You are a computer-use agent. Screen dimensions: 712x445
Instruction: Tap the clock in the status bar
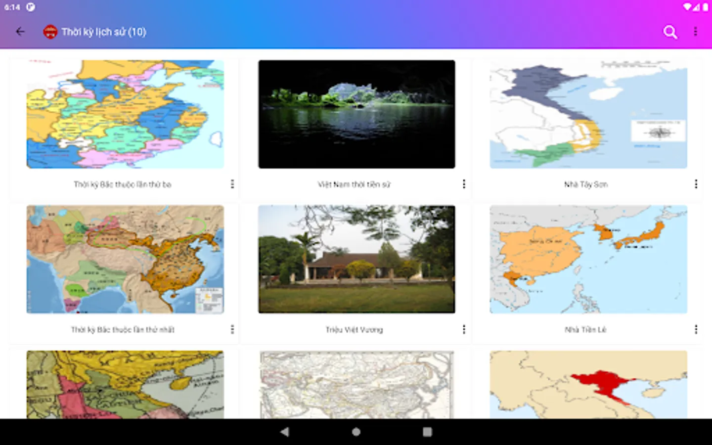[x=12, y=7]
